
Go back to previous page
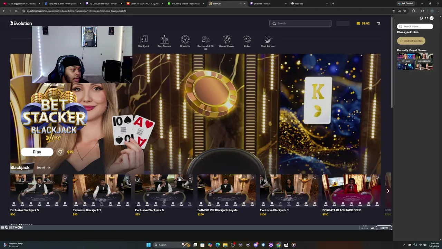[4, 11]
